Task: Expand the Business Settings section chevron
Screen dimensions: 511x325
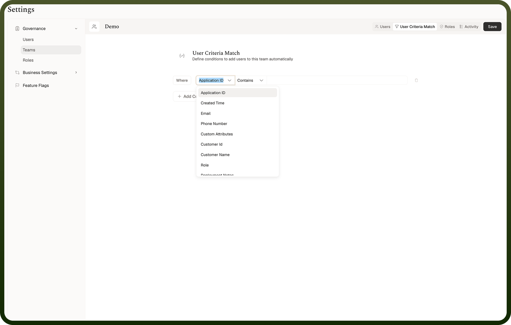Action: [76, 73]
